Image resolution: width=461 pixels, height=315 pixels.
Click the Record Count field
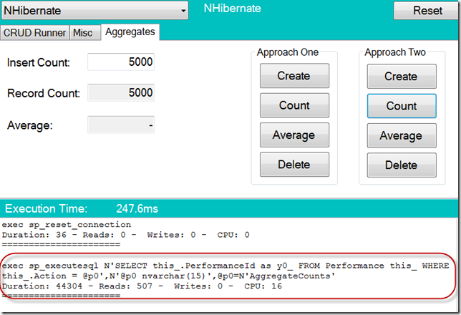point(121,93)
